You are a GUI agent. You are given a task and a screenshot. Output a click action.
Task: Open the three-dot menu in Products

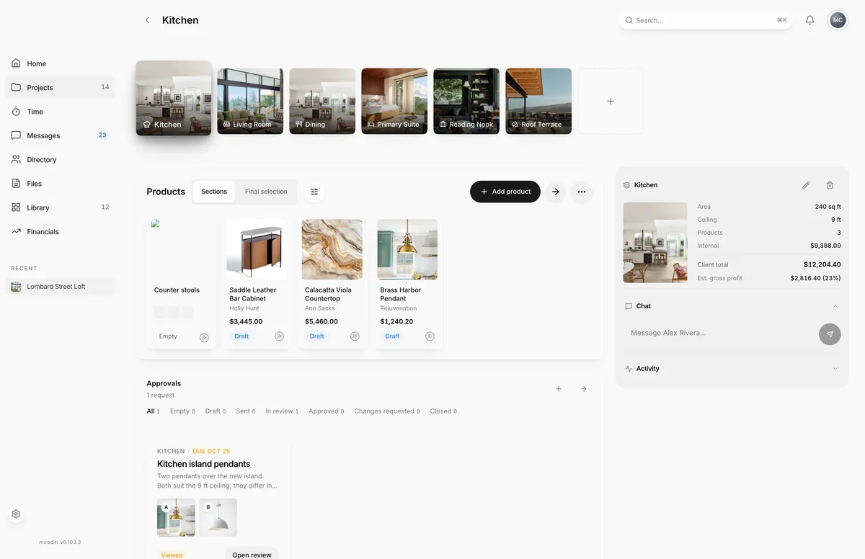click(581, 192)
